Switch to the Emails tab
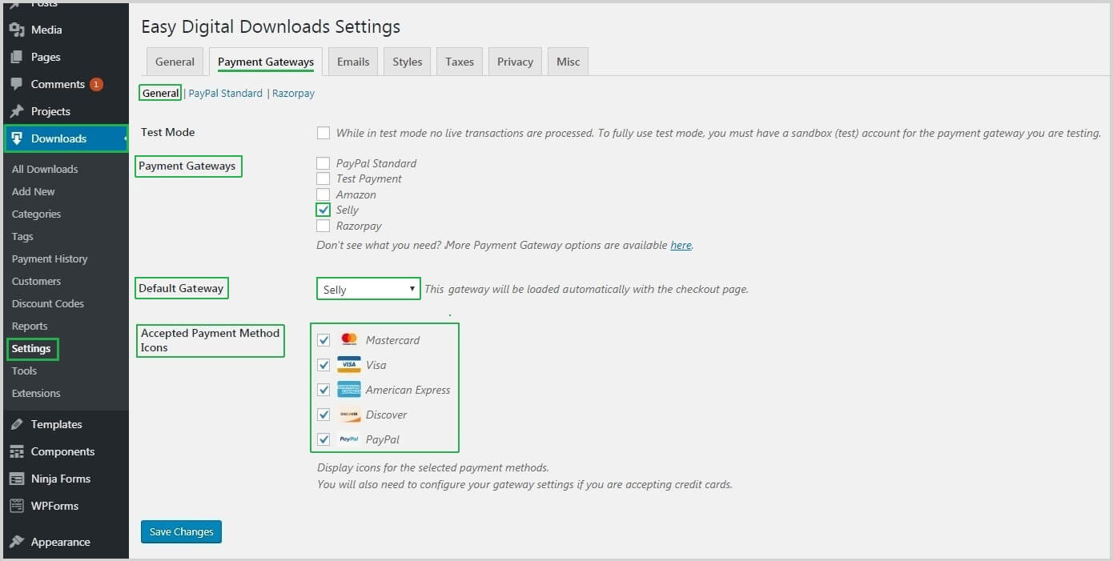Image resolution: width=1113 pixels, height=561 pixels. pyautogui.click(x=353, y=62)
